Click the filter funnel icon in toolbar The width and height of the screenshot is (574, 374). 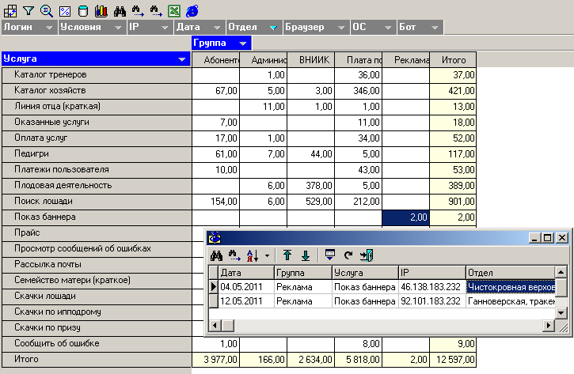[29, 11]
